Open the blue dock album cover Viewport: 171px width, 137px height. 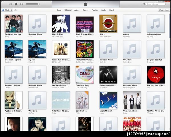(x=14, y=49)
